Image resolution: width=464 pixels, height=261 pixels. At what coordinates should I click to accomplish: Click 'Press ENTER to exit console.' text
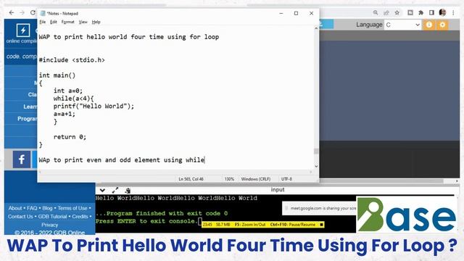tap(146, 221)
